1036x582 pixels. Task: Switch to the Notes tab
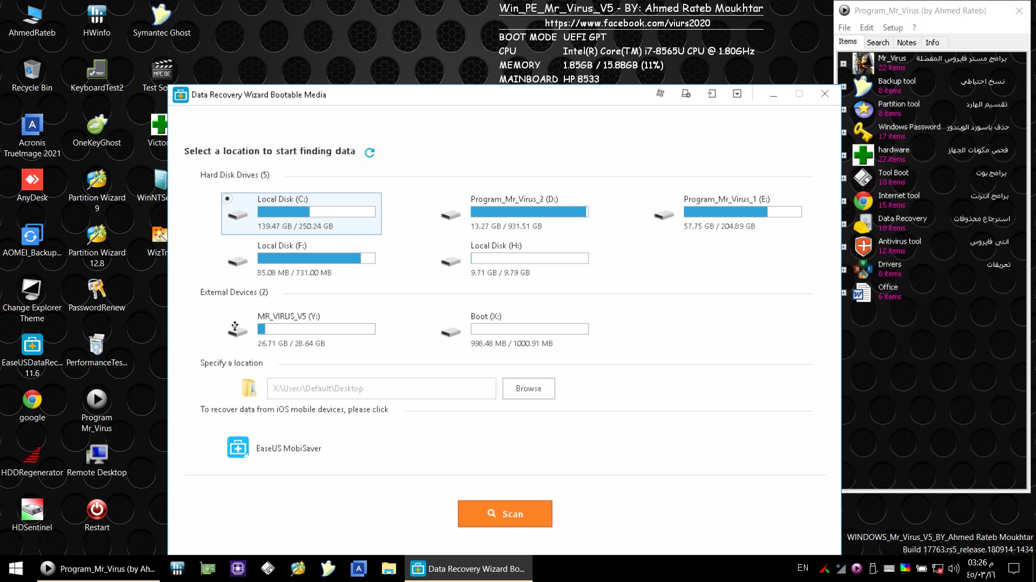(x=906, y=43)
